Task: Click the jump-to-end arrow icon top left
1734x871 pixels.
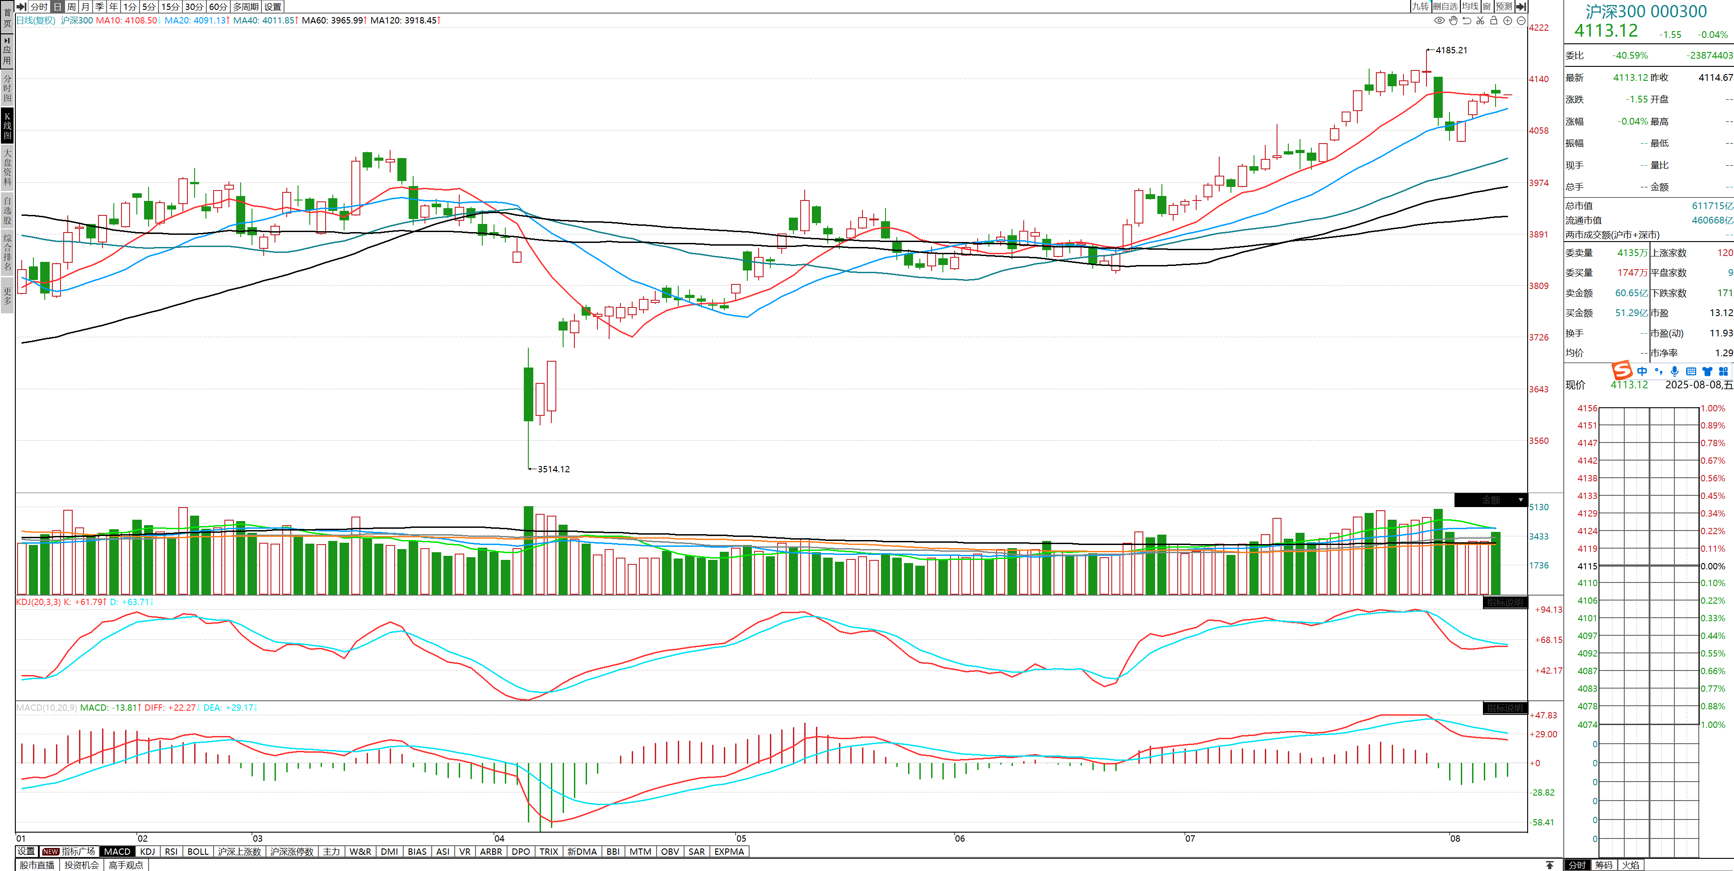Action: (x=21, y=6)
